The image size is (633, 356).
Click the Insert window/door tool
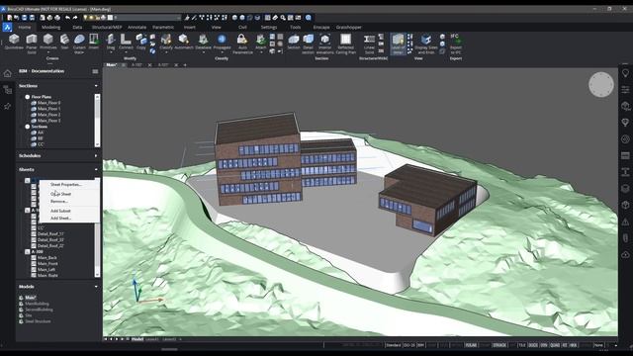coord(94,42)
